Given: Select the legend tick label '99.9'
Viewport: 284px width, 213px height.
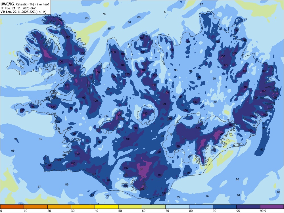Looking at the screenshot, I should pyautogui.click(x=263, y=211).
